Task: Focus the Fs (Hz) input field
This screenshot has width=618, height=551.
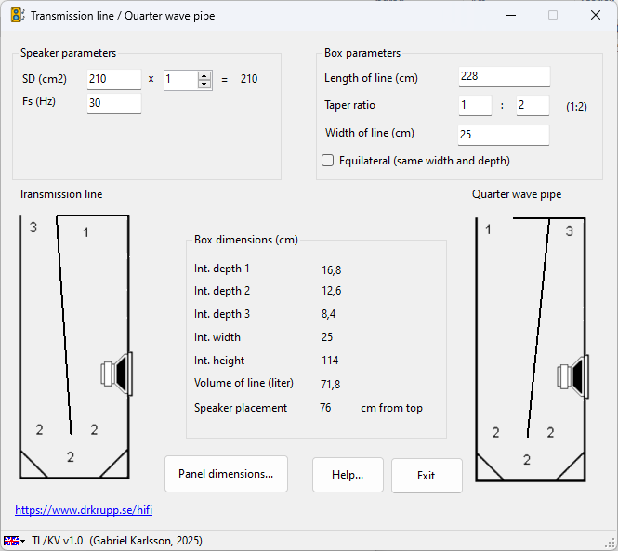Action: pyautogui.click(x=114, y=103)
